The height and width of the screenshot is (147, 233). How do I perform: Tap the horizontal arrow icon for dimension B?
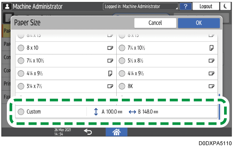(x=132, y=112)
